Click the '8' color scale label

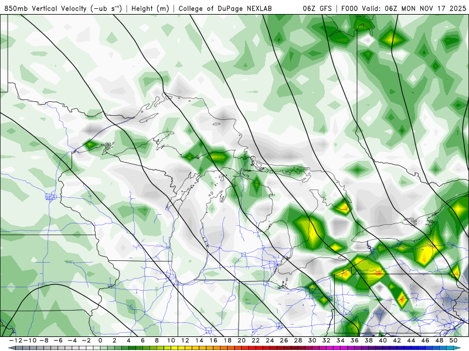pyautogui.click(x=157, y=340)
